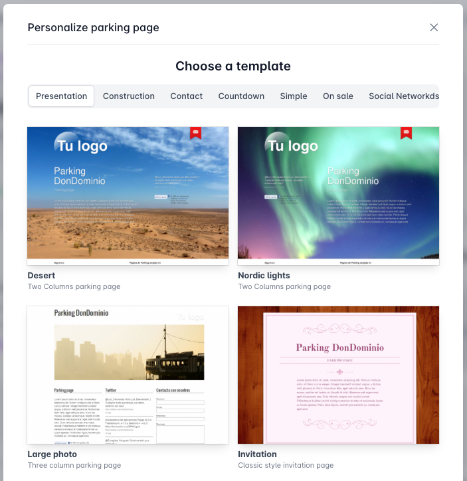Close the Personalize parking page dialog
This screenshot has height=481, width=467.
[434, 27]
